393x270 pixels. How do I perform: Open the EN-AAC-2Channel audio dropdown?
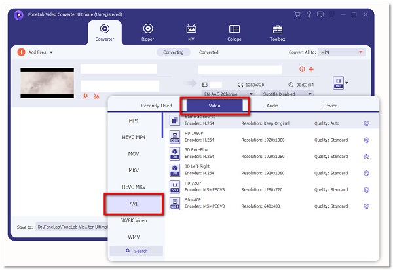228,94
